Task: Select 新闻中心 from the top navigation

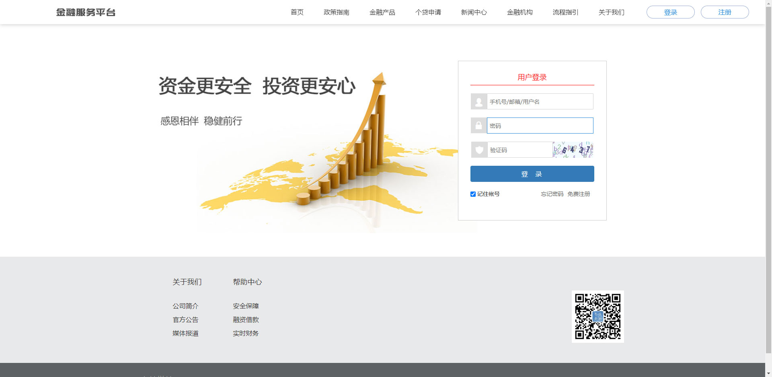Action: pyautogui.click(x=474, y=12)
